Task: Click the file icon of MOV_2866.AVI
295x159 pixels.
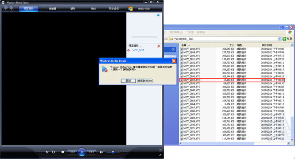Action: click(x=182, y=111)
